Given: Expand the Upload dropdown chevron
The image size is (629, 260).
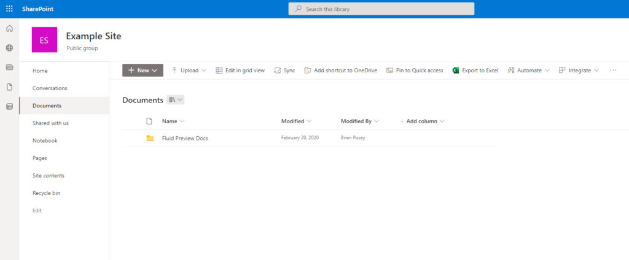Looking at the screenshot, I should (204, 71).
